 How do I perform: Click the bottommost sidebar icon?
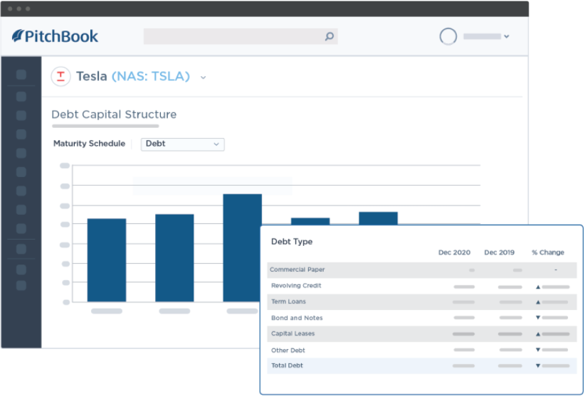click(21, 286)
